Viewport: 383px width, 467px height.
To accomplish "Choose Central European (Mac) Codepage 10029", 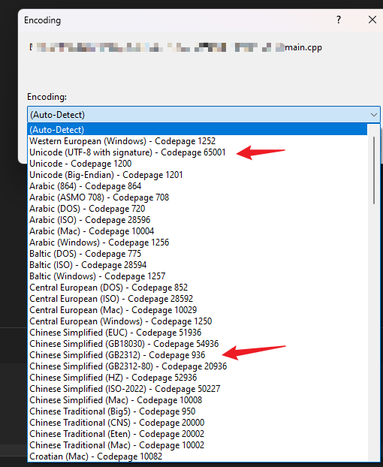I will click(x=198, y=310).
